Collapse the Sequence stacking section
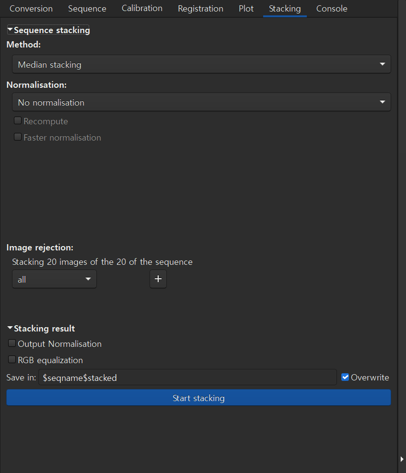406x473 pixels. [x=10, y=29]
